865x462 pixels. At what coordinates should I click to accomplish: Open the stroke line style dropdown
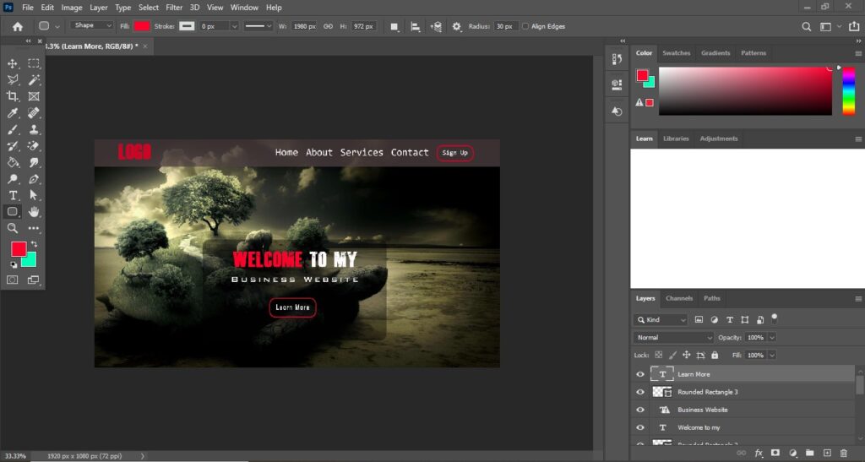258,26
